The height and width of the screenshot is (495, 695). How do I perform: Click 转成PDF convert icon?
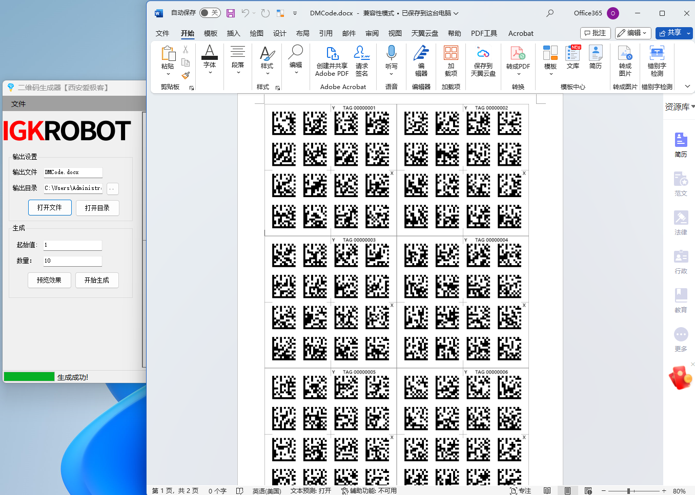[x=518, y=60]
